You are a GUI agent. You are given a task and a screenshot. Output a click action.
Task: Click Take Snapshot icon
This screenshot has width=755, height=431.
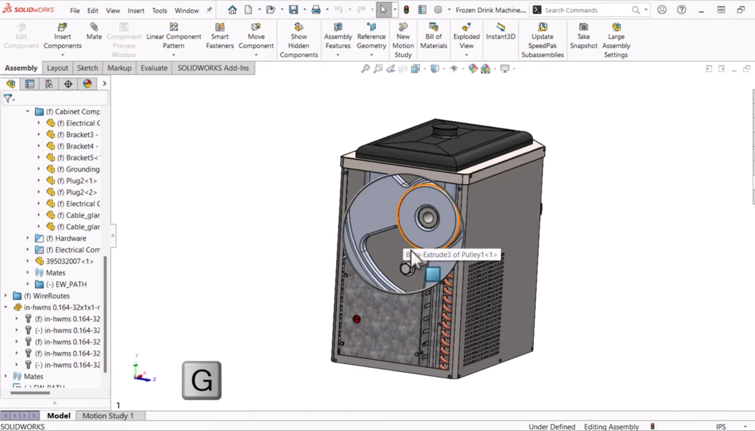(x=583, y=36)
